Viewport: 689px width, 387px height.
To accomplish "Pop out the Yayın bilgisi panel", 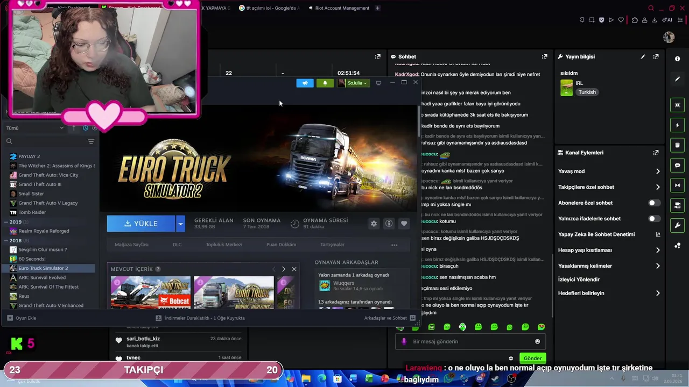I will click(656, 56).
